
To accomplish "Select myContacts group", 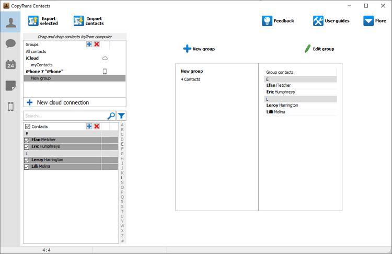I will coord(42,65).
